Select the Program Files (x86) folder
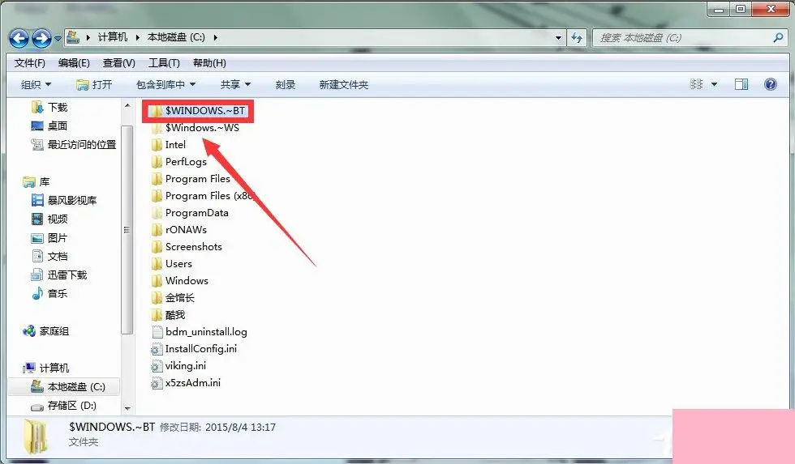The width and height of the screenshot is (795, 464). coord(204,196)
